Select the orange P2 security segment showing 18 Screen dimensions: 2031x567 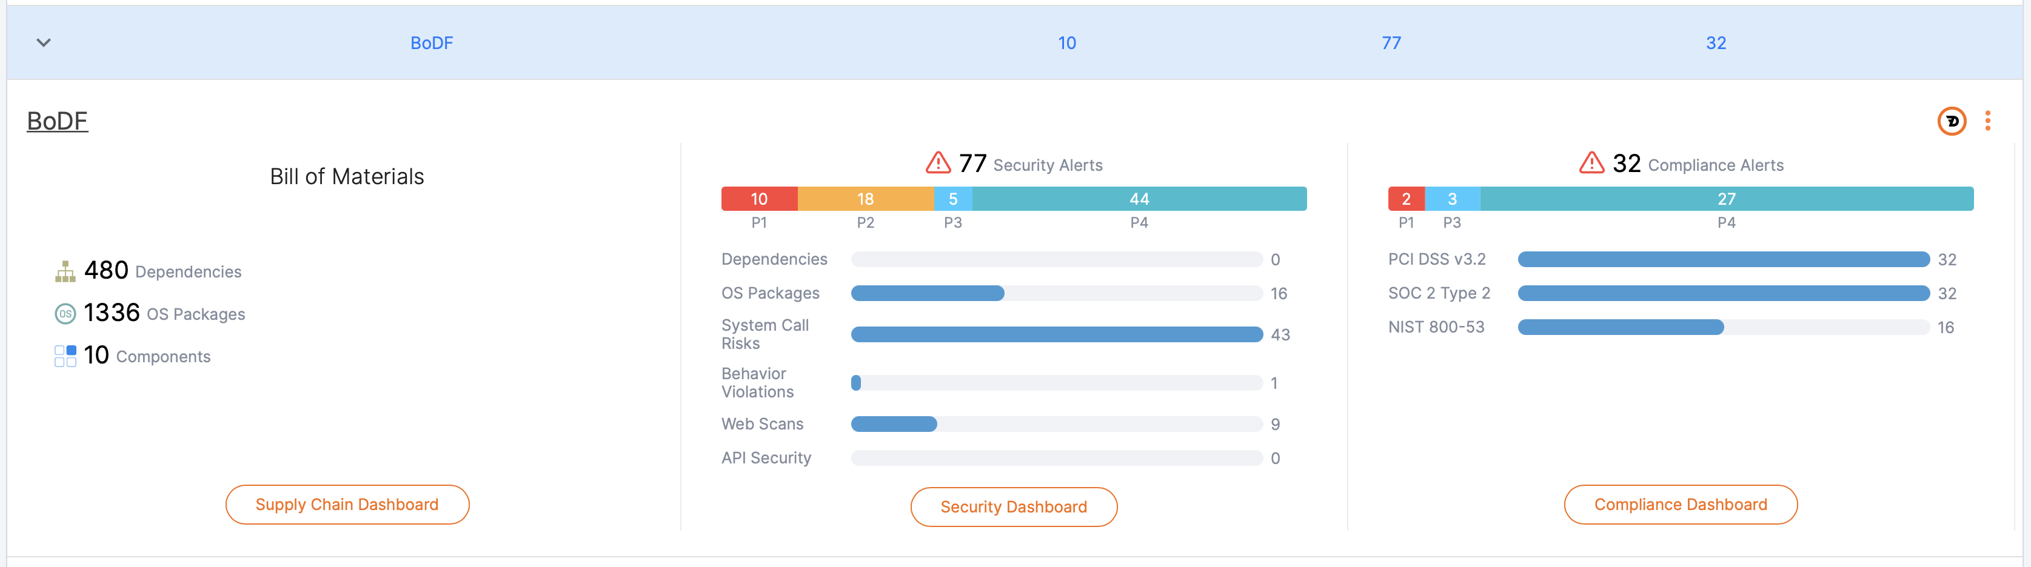[866, 199]
